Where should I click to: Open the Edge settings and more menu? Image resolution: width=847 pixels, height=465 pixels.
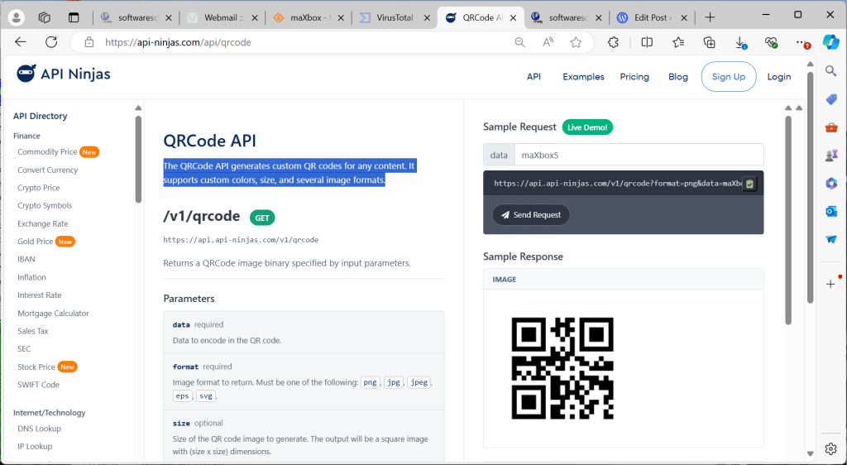point(801,42)
